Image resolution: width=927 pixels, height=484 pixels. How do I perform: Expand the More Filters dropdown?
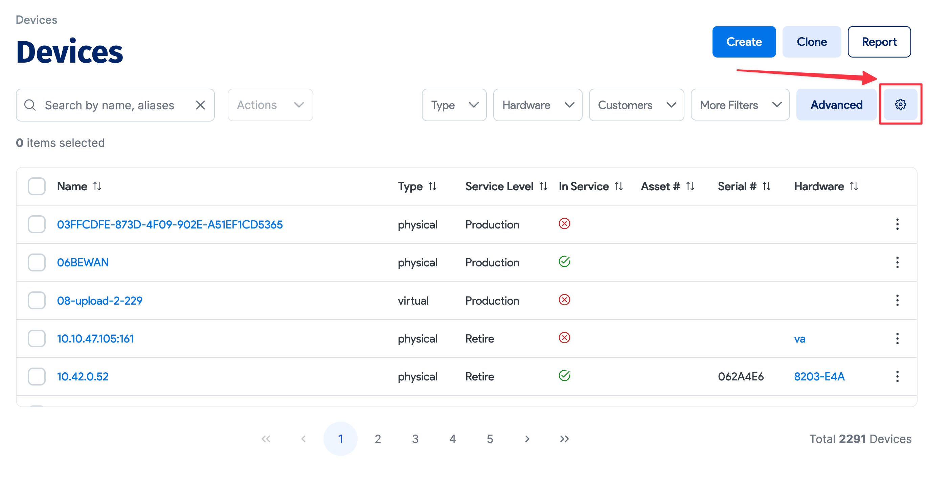[x=740, y=105]
